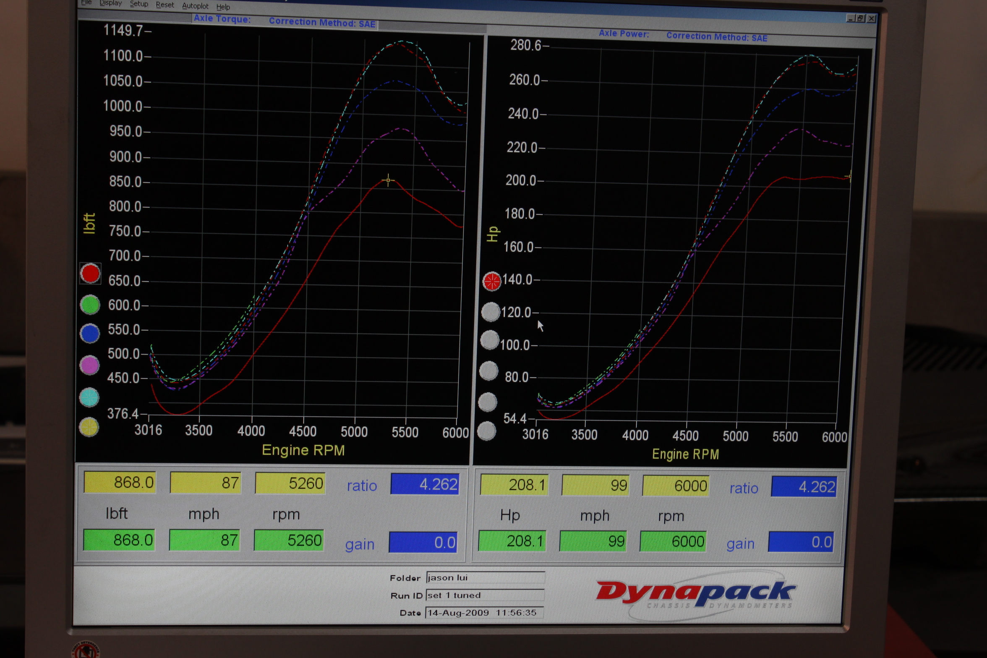Click torque graph Correction Method: SAE label
This screenshot has height=658, width=987.
coord(322,22)
